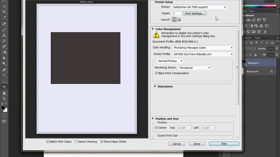Open the Normal Printing dropdown
The image size is (280, 157).
170,61
